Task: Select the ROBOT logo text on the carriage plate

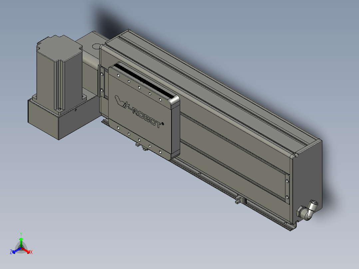Action: pyautogui.click(x=147, y=117)
